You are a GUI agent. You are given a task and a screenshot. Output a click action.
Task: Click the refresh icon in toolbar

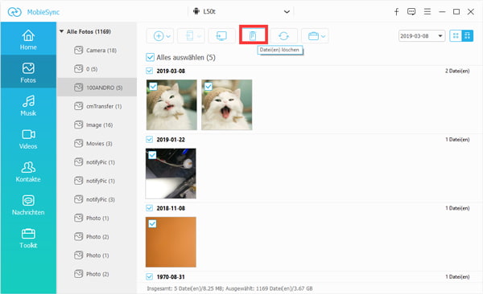[283, 36]
